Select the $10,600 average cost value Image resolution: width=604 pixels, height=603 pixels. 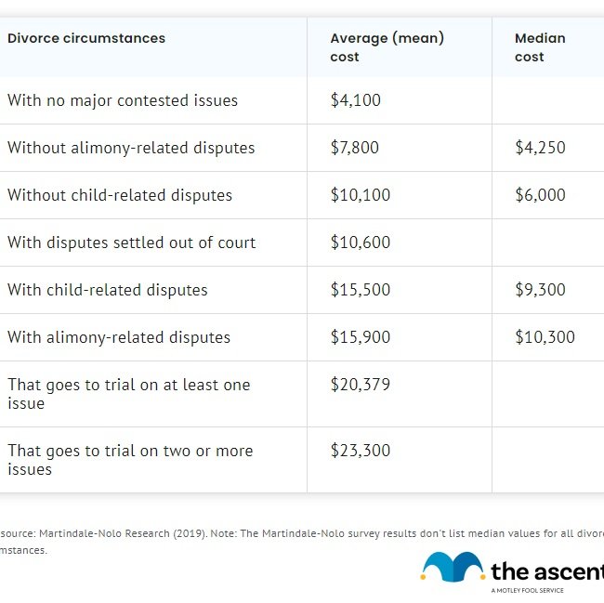coord(361,243)
